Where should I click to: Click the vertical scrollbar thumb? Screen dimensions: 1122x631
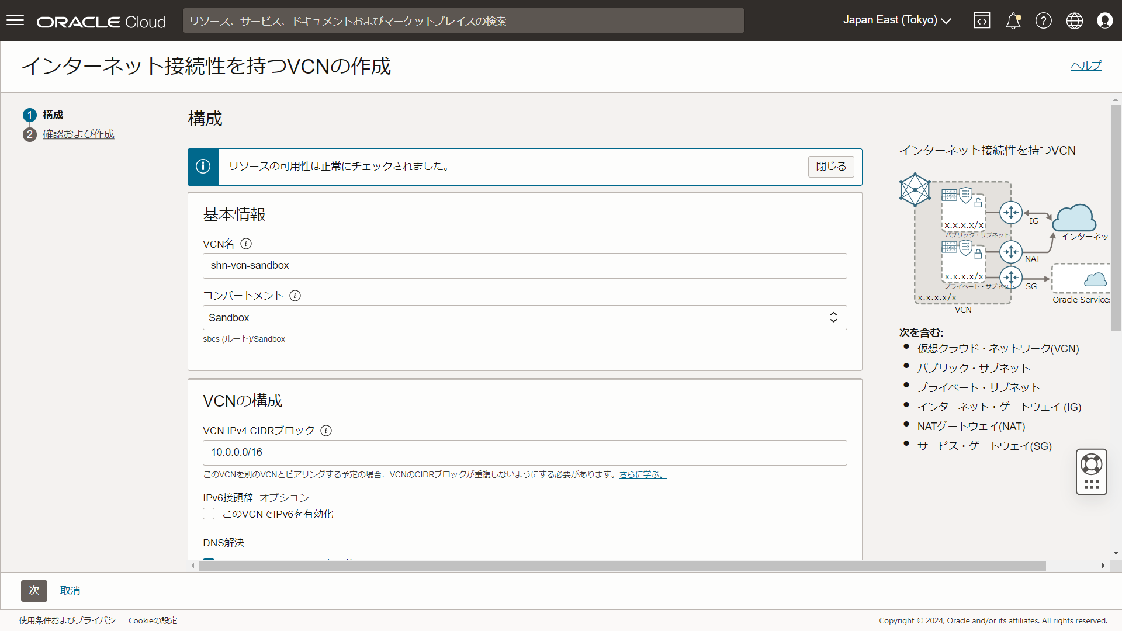[1116, 218]
